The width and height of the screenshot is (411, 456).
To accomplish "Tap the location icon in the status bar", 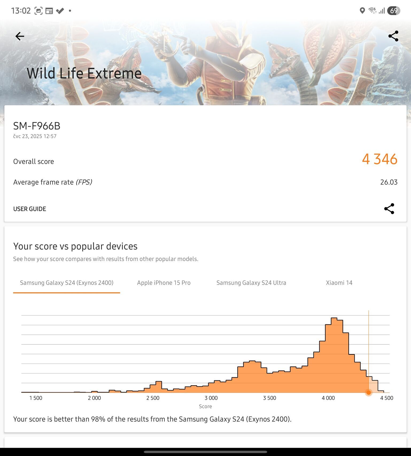I will (362, 11).
